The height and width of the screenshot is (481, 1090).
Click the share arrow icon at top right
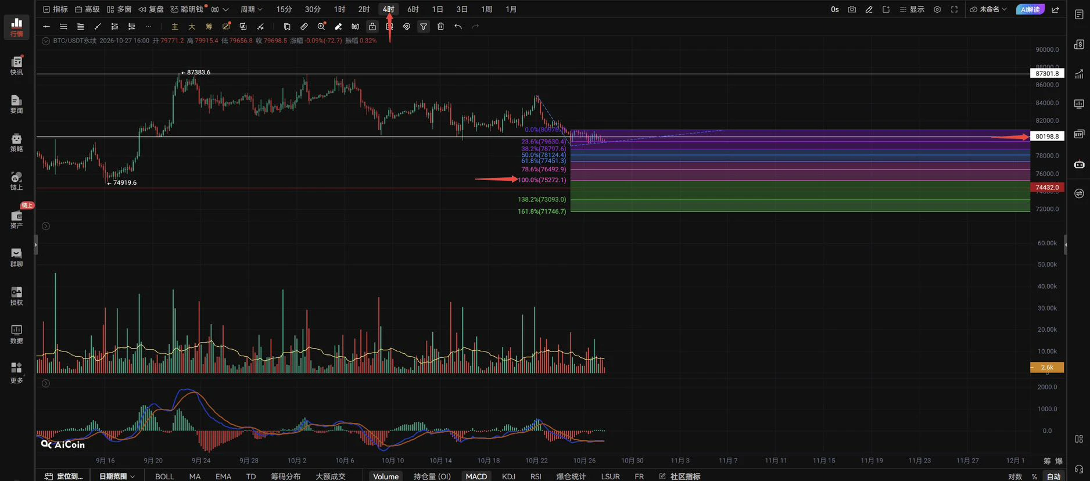tap(1055, 9)
